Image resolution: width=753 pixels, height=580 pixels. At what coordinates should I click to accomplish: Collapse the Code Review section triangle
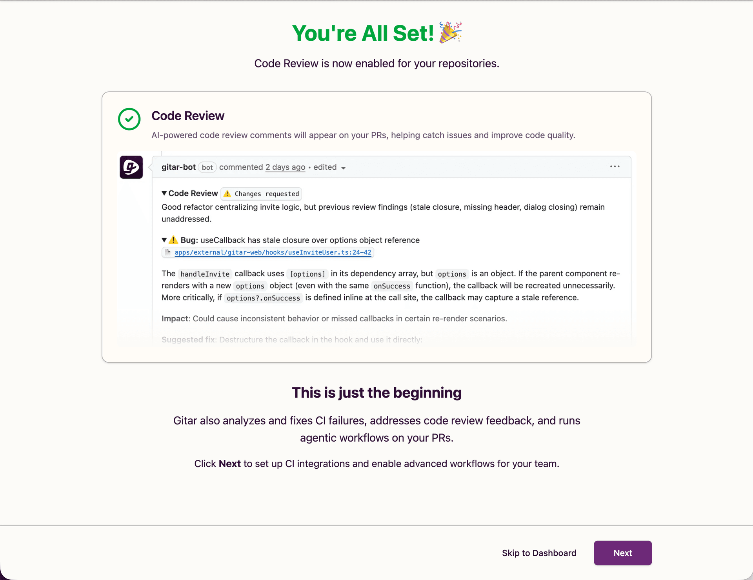coord(164,193)
